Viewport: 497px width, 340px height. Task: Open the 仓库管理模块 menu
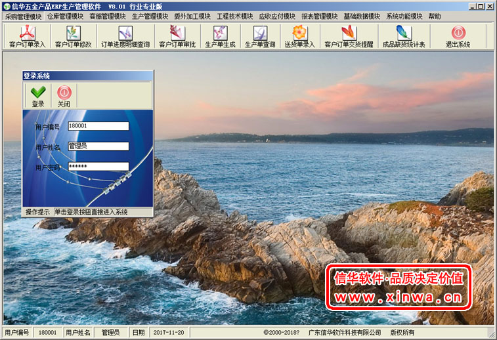click(65, 16)
